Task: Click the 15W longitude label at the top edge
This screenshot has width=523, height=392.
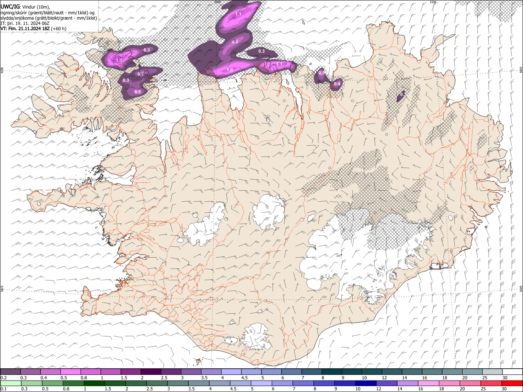Action: point(433,2)
